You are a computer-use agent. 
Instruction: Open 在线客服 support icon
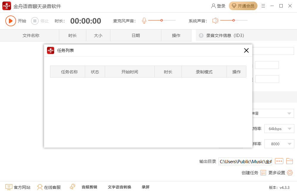pyautogui.click(x=40, y=187)
